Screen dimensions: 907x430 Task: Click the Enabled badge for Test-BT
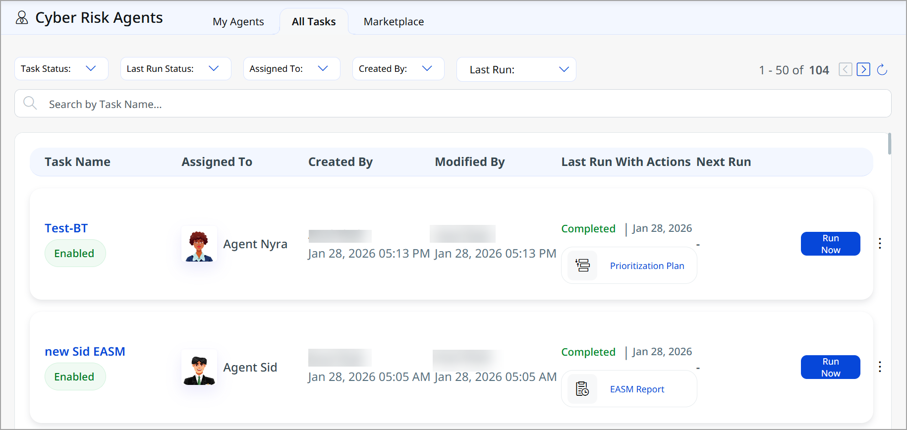[75, 253]
